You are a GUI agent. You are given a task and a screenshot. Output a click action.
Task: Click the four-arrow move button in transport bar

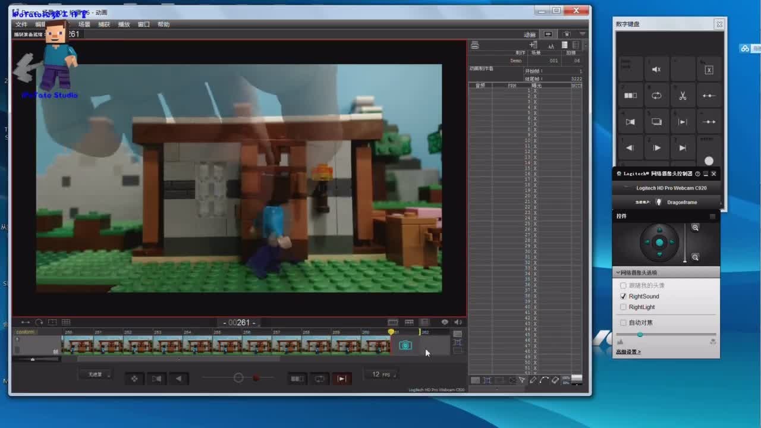[134, 379]
